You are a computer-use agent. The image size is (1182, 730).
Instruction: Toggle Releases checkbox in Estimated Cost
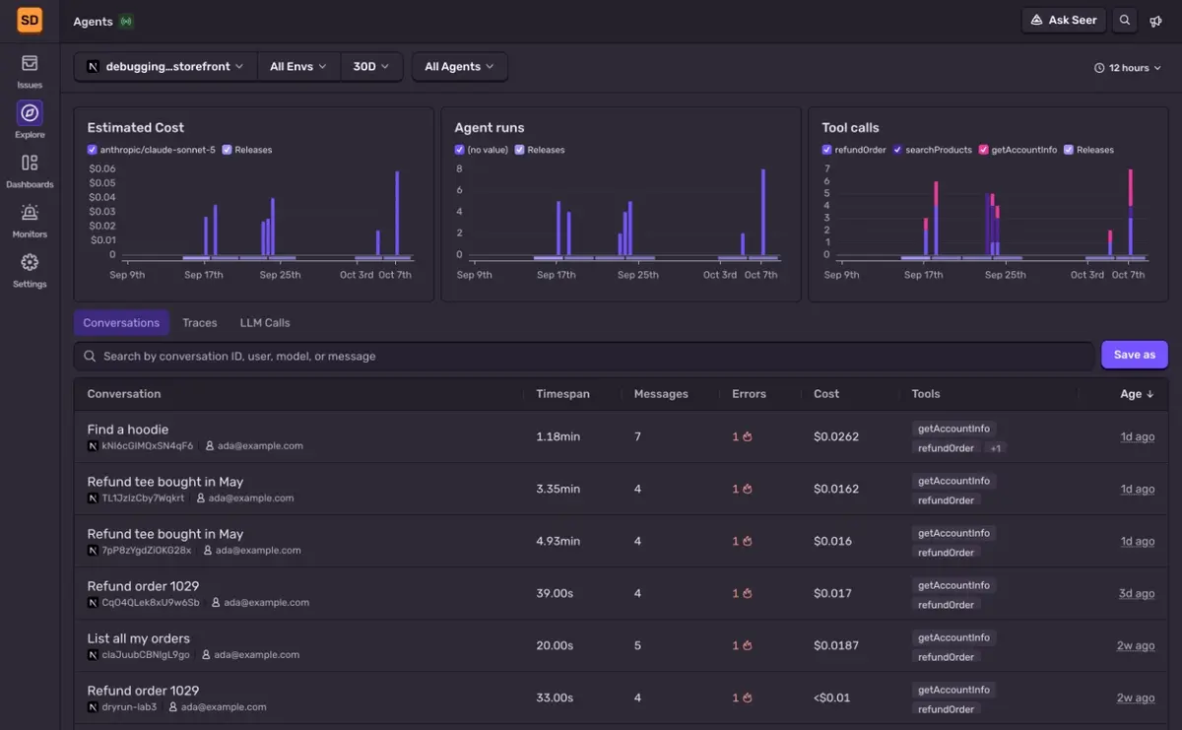[x=227, y=150]
